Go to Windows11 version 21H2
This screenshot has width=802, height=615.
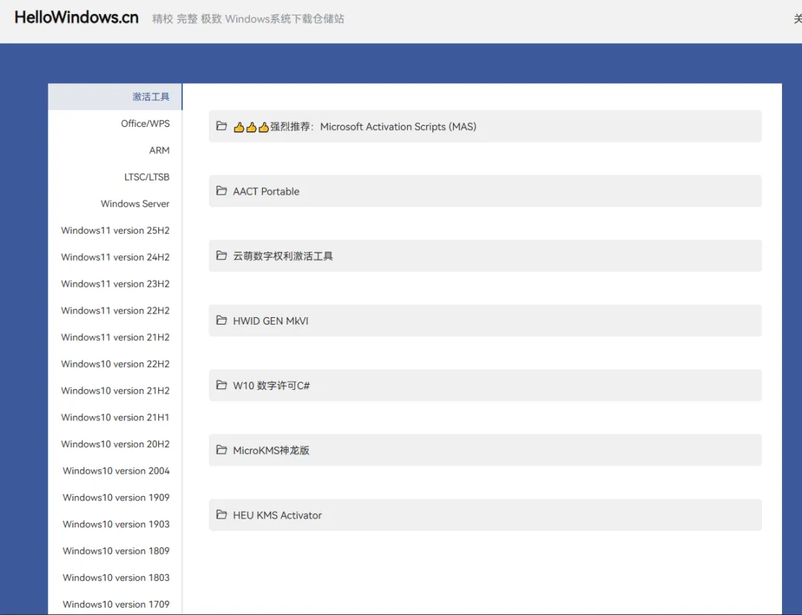[x=115, y=337]
